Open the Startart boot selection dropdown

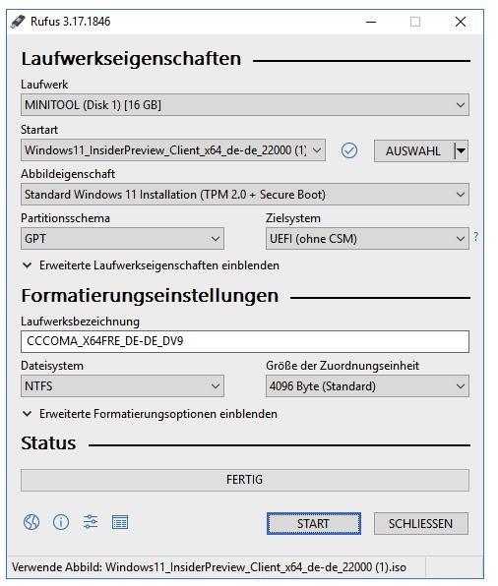[x=173, y=150]
